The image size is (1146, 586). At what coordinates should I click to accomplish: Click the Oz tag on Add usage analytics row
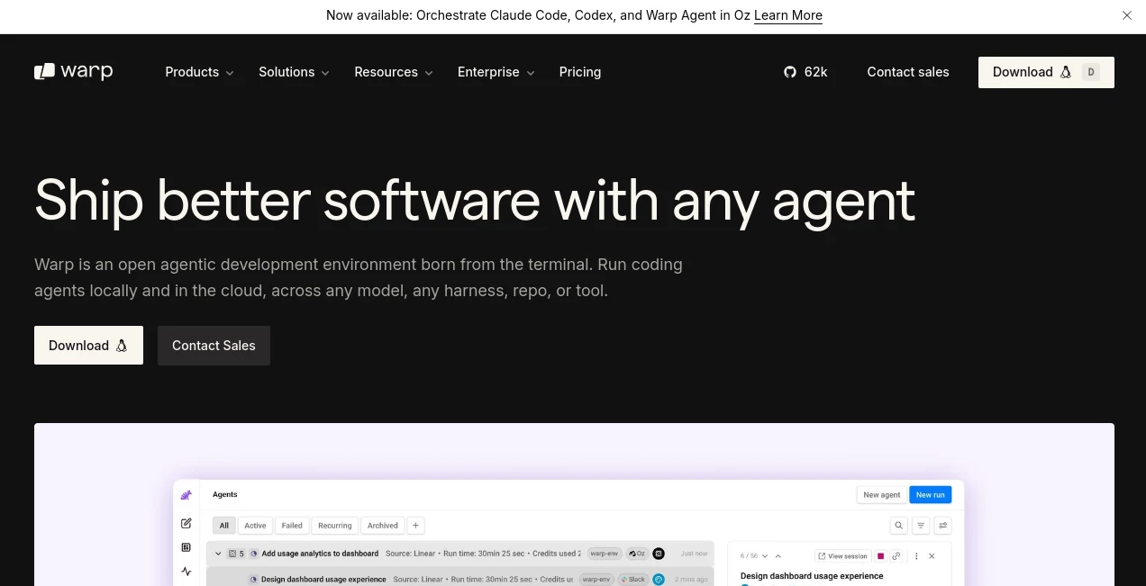click(x=637, y=554)
